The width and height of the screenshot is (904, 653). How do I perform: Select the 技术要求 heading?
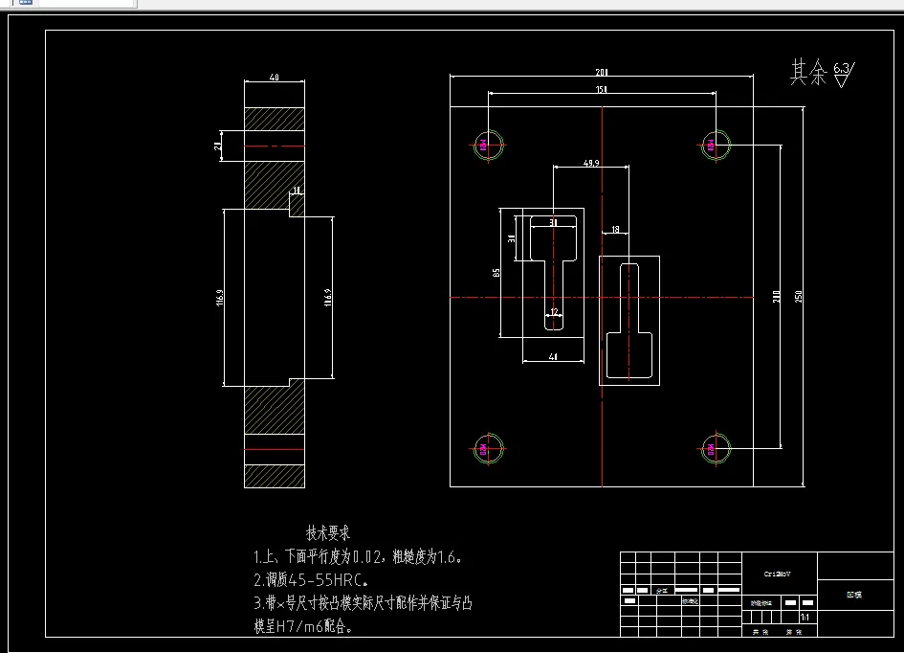[x=328, y=532]
